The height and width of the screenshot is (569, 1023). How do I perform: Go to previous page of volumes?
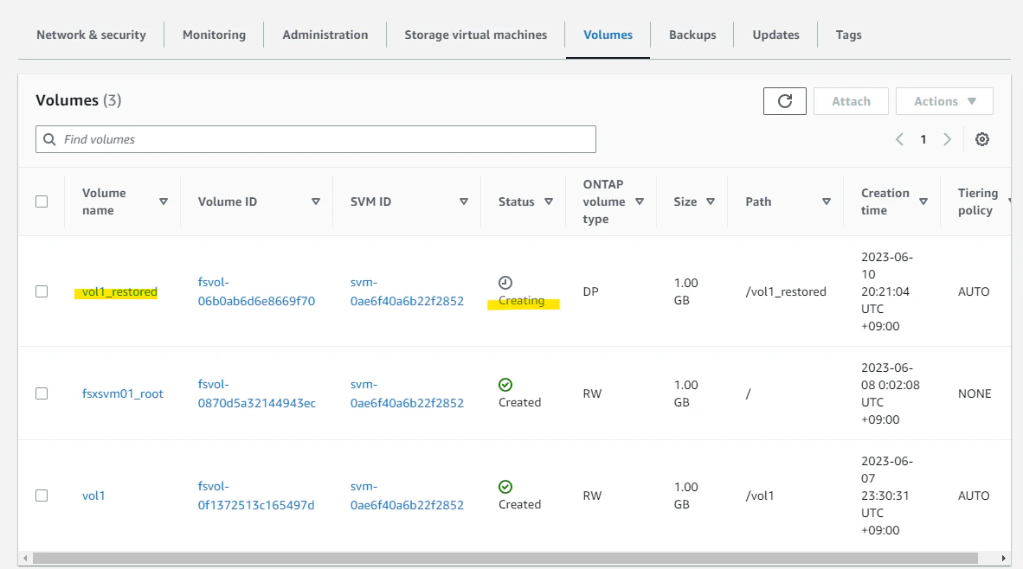[900, 139]
